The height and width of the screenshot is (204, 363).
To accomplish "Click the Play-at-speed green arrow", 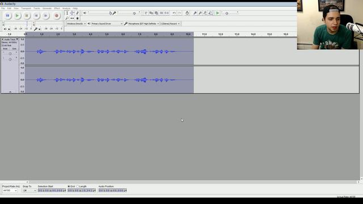I will coord(217,13).
